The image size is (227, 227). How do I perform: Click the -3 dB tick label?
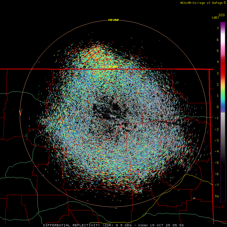coord(217,140)
